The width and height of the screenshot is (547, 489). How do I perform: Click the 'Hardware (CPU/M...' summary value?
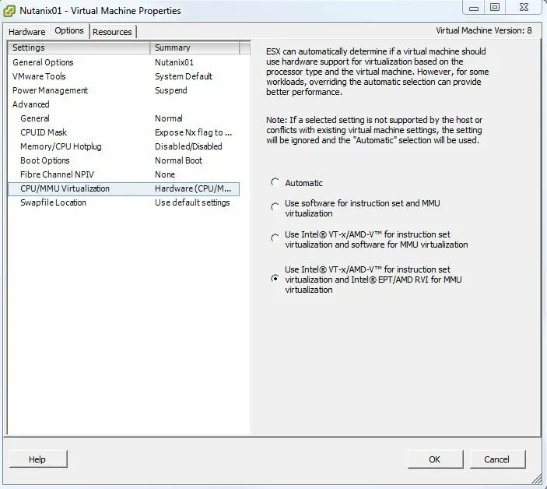[x=193, y=189]
